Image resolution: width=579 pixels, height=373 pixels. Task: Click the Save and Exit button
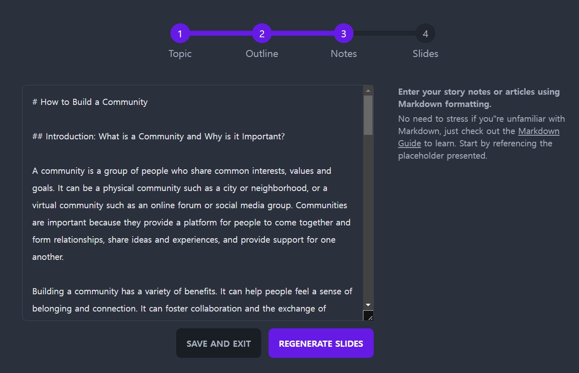click(218, 343)
